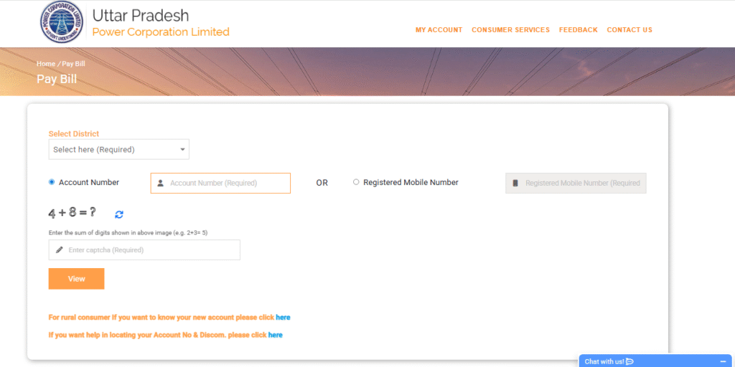This screenshot has width=735, height=367.
Task: Click the chat bubble icon in chat widget
Action: (629, 361)
